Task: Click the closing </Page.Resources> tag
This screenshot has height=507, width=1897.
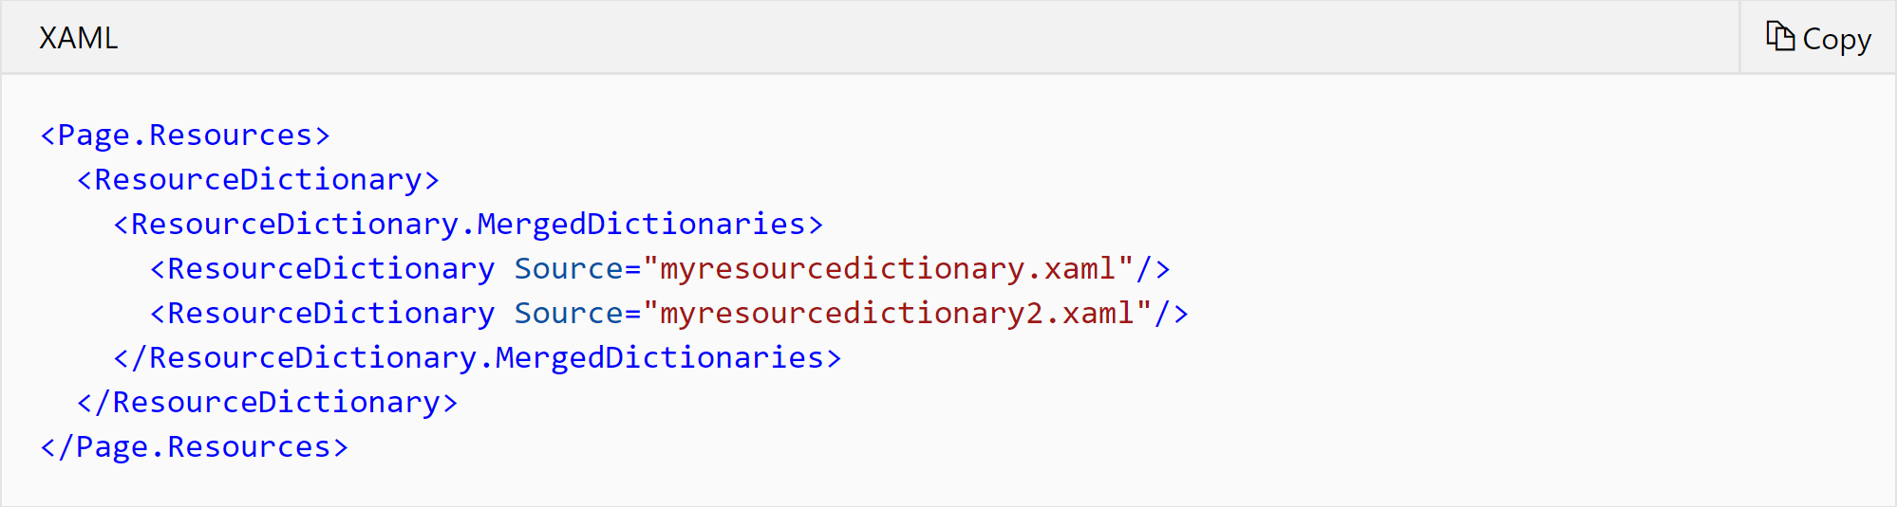Action: (x=195, y=447)
